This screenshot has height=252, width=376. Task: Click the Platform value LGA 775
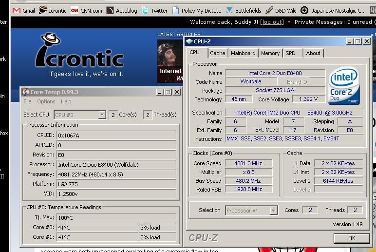tap(116, 184)
